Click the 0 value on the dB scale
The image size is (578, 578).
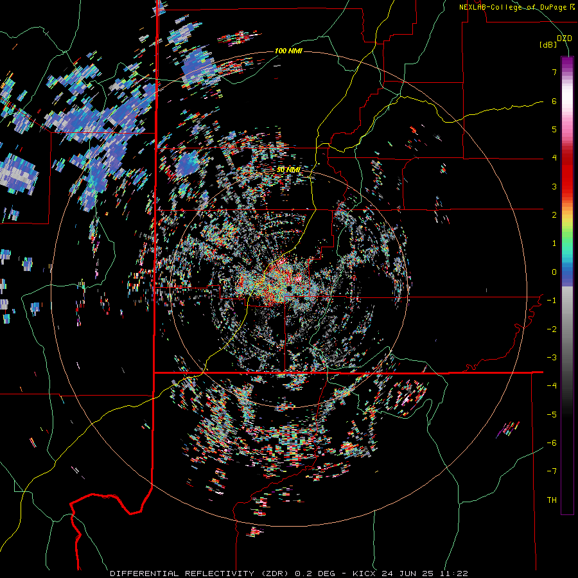click(x=554, y=272)
